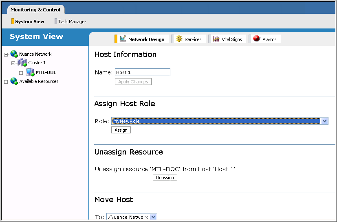
Task: Click the Cluster 1 servers icon
Action: [x=22, y=63]
